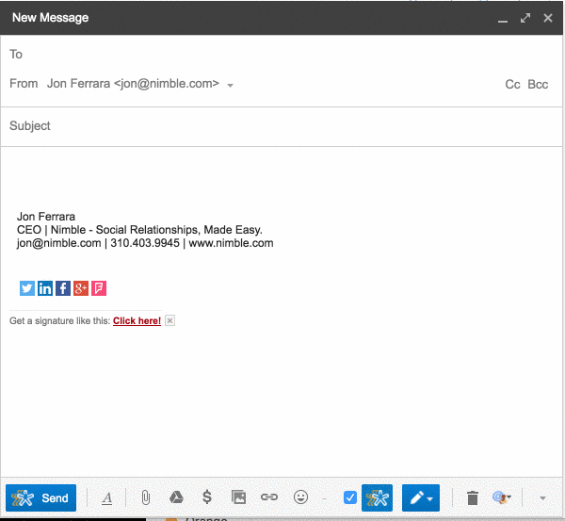Open more options arrow at bottom right
The image size is (565, 521).
click(542, 497)
